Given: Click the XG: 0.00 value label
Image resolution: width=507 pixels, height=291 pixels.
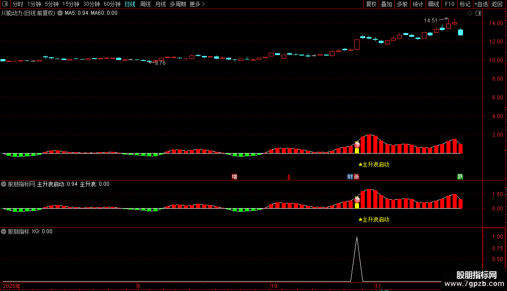Looking at the screenshot, I should pos(42,231).
